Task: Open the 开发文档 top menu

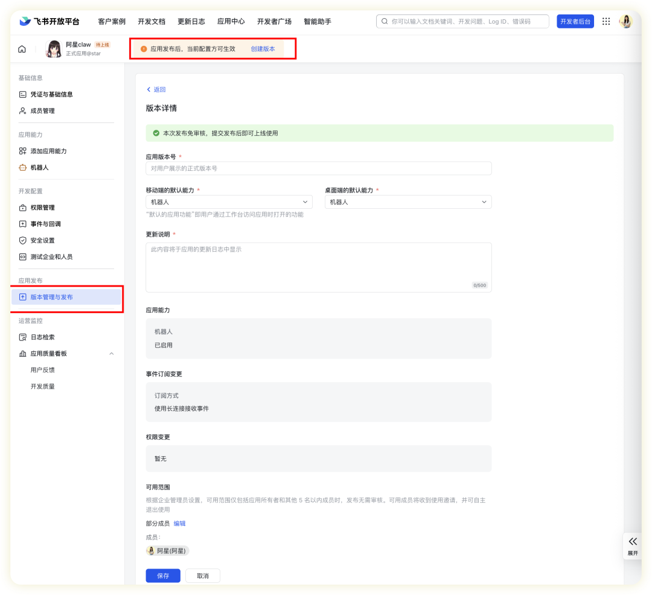Action: [x=151, y=21]
